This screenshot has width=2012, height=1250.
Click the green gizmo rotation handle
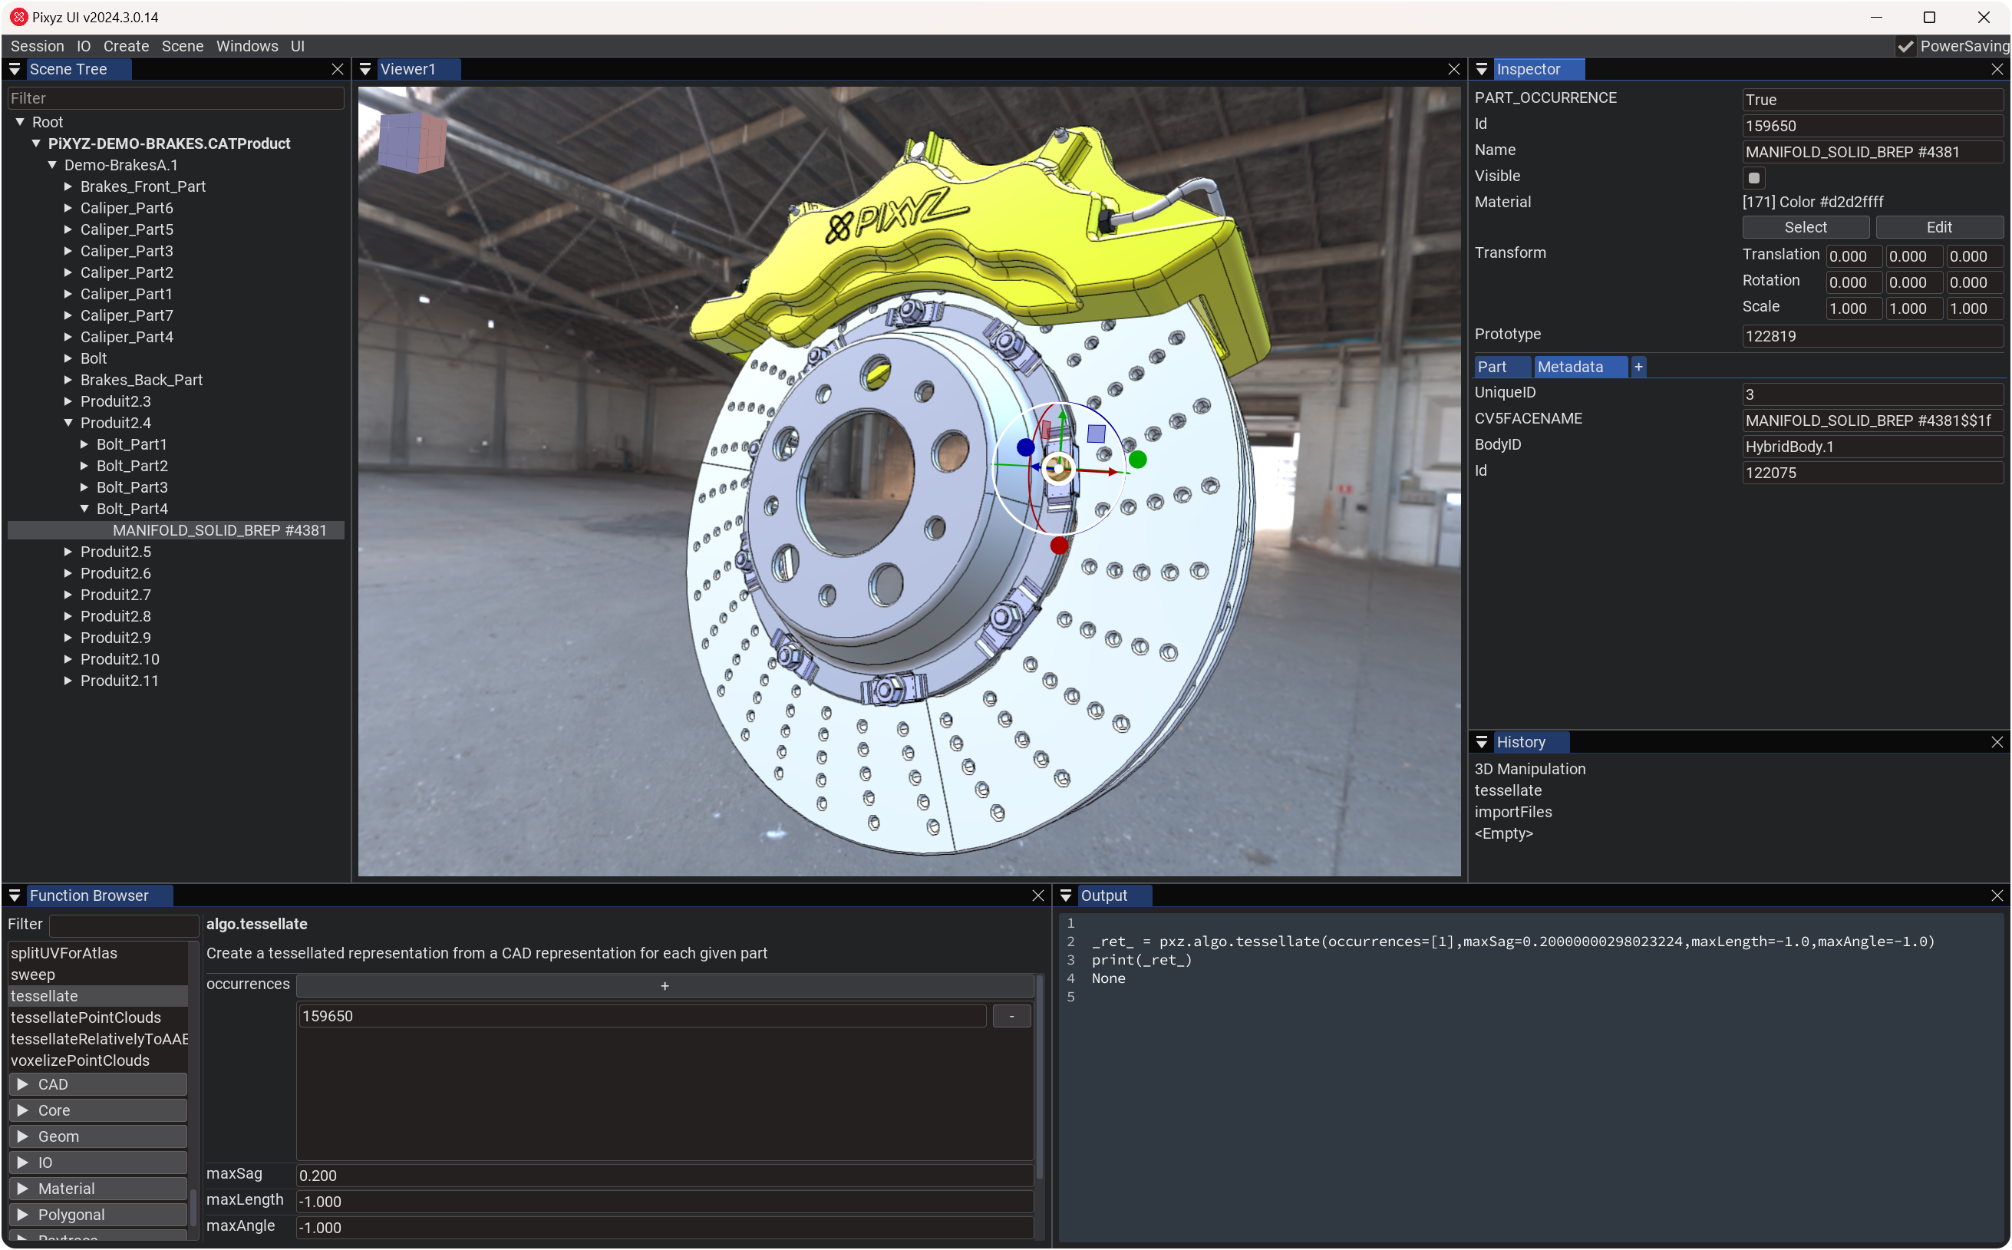click(1137, 460)
